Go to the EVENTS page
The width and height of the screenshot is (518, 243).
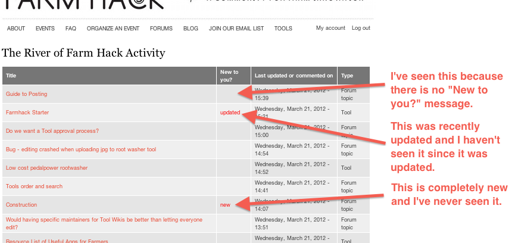(x=45, y=29)
